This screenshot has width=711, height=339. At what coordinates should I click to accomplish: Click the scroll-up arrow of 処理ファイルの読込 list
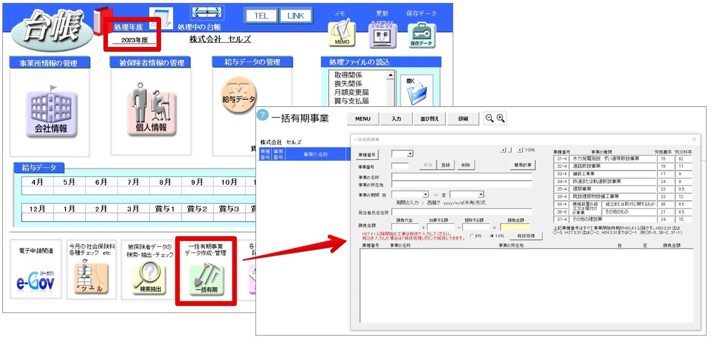tap(390, 75)
